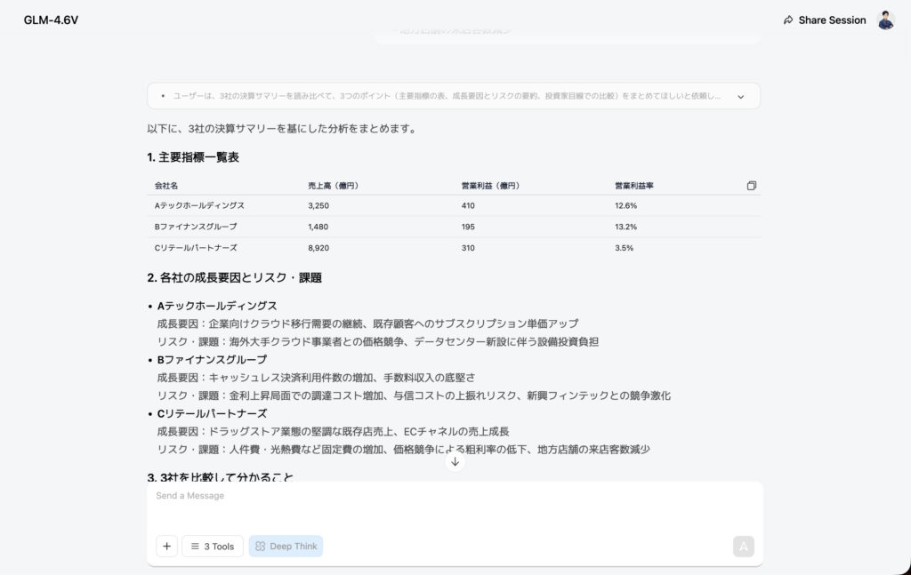Copy the table using the copy icon
911x575 pixels.
(752, 186)
